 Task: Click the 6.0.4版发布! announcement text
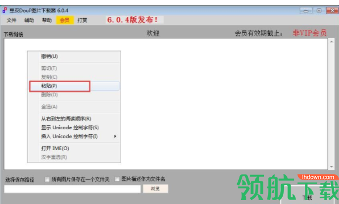point(132,20)
